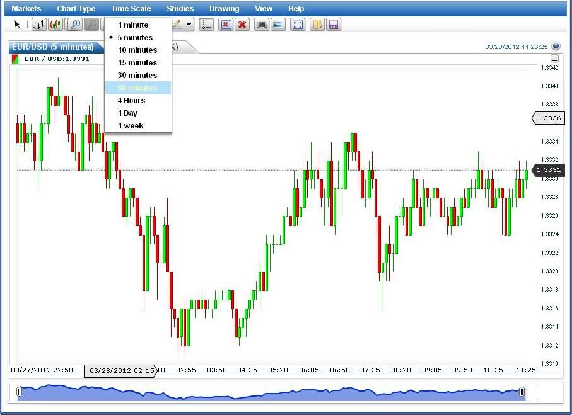Open the drawing tool dropdown arrow
This screenshot has width=572, height=415.
(x=189, y=25)
